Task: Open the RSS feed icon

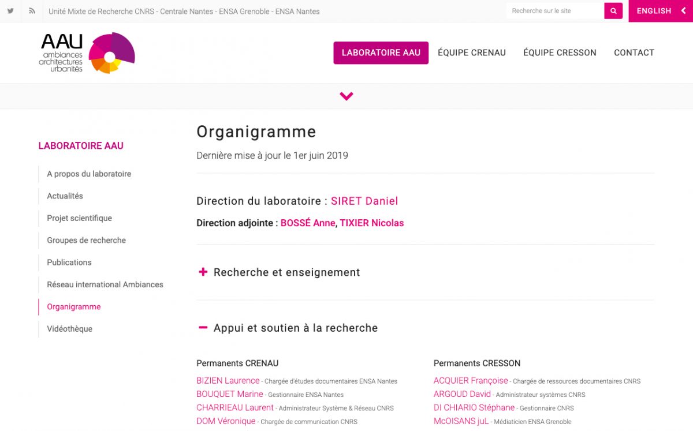Action: point(32,11)
